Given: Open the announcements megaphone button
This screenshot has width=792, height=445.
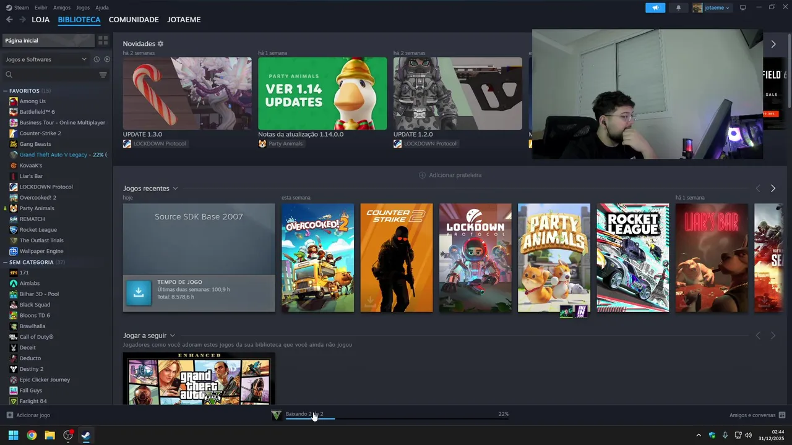Looking at the screenshot, I should point(655,8).
